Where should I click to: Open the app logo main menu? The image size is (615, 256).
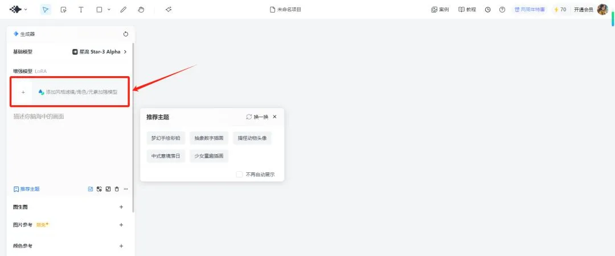tap(18, 10)
